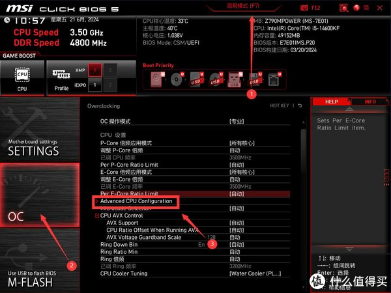The height and width of the screenshot is (293, 391).
Task: Open Advanced CPU Configuration submenu
Action: [x=136, y=201]
